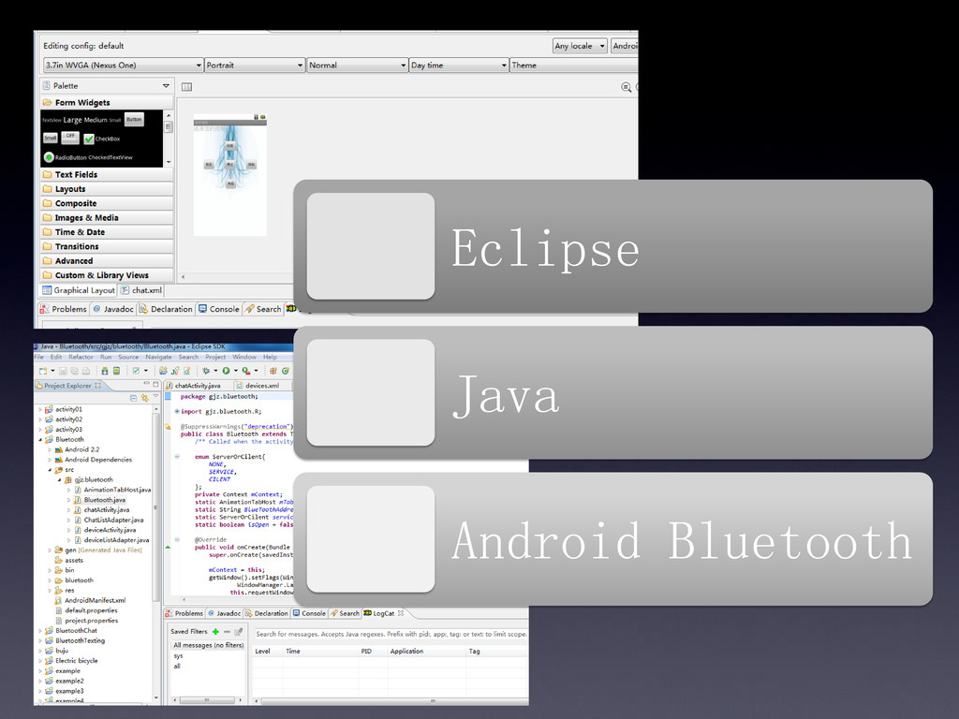Open the Refactor menu

(x=81, y=357)
